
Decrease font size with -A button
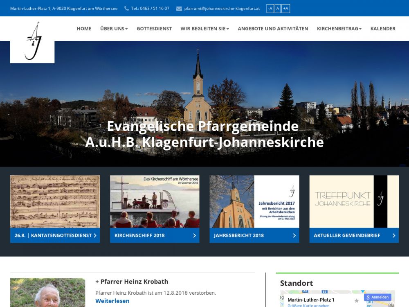(270, 9)
